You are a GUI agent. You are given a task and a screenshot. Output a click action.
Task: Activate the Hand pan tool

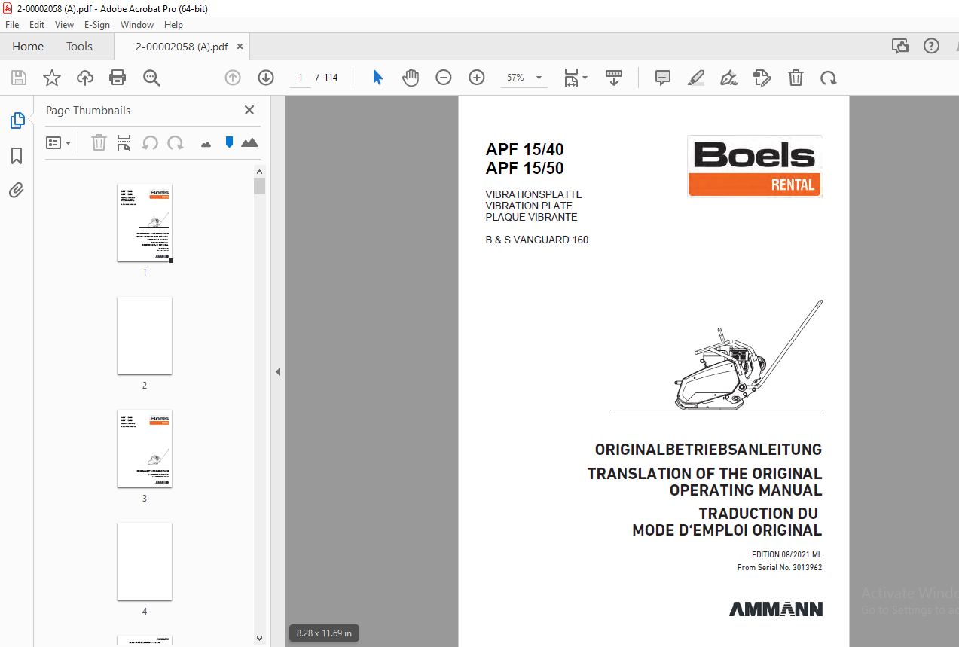tap(411, 78)
